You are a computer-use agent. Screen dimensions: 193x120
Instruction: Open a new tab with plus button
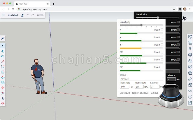(53, 4)
